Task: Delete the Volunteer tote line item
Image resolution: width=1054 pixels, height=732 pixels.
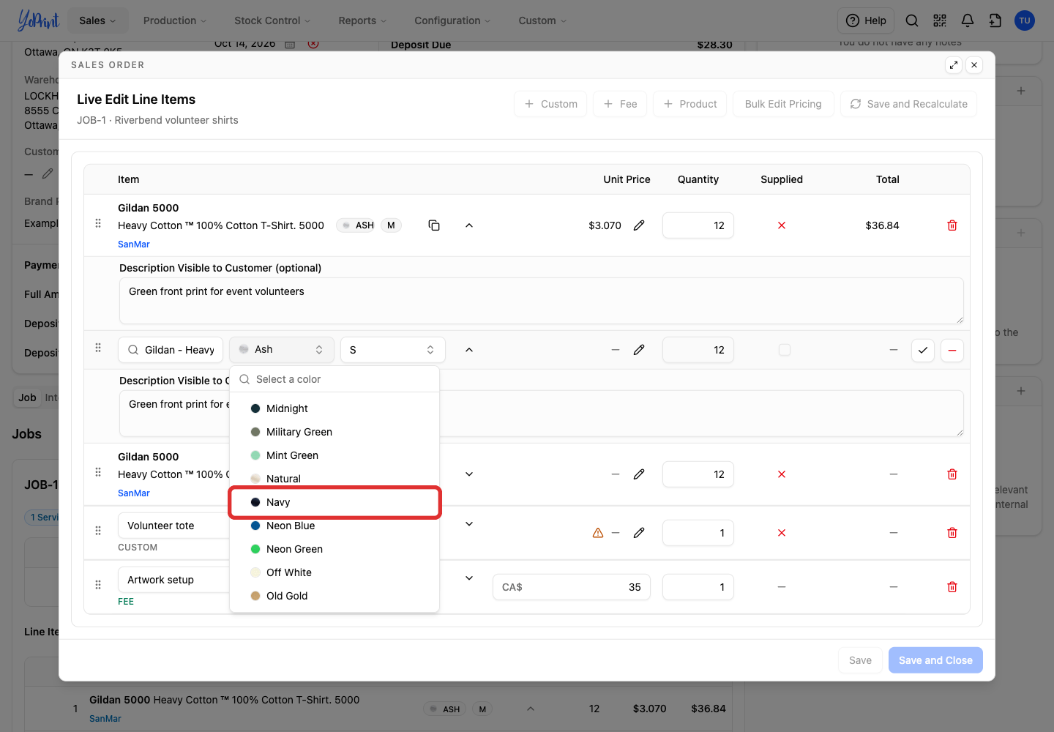Action: coord(952,533)
